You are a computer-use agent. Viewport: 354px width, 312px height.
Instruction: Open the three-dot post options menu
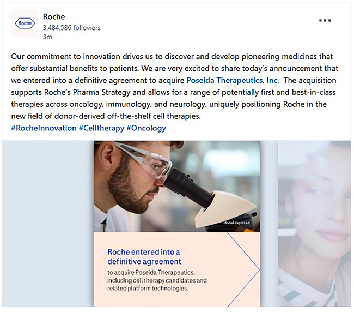[325, 21]
